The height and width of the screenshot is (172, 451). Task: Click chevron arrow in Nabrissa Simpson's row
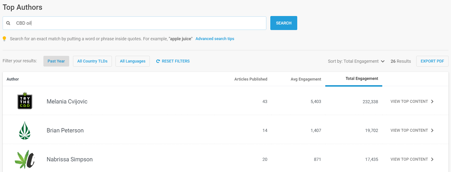[432, 159]
